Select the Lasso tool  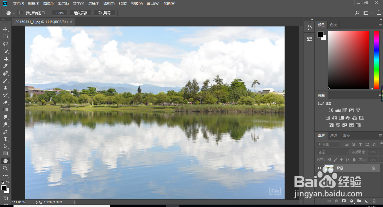point(5,44)
